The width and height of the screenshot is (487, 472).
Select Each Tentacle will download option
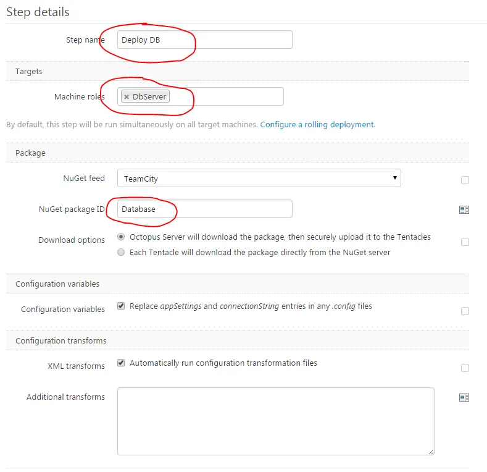coord(121,252)
